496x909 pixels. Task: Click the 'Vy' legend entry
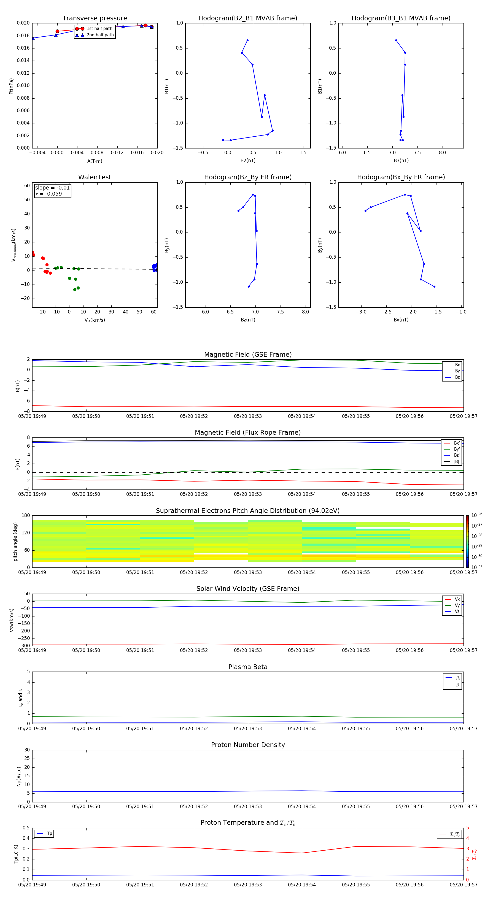(452, 605)
